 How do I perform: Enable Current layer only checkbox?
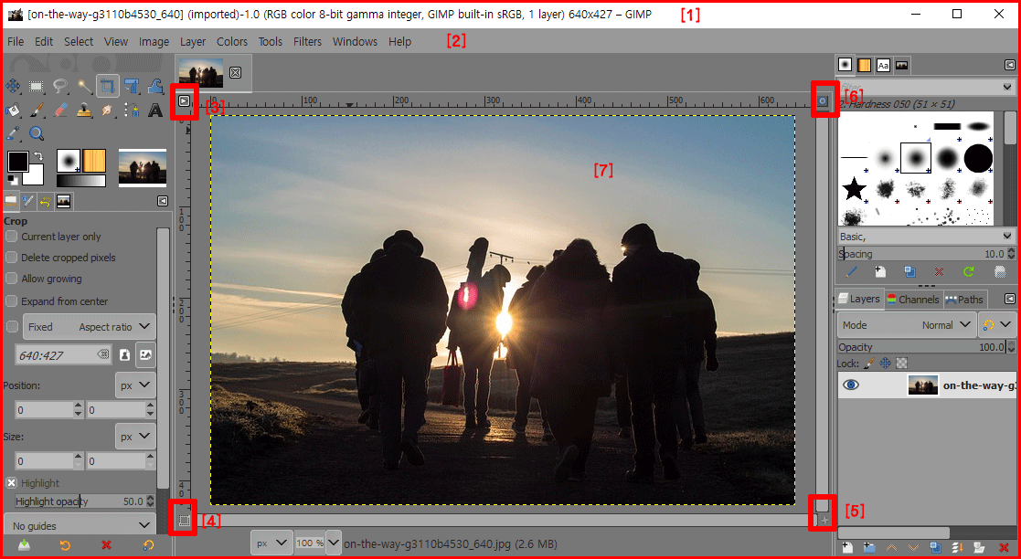(x=11, y=237)
